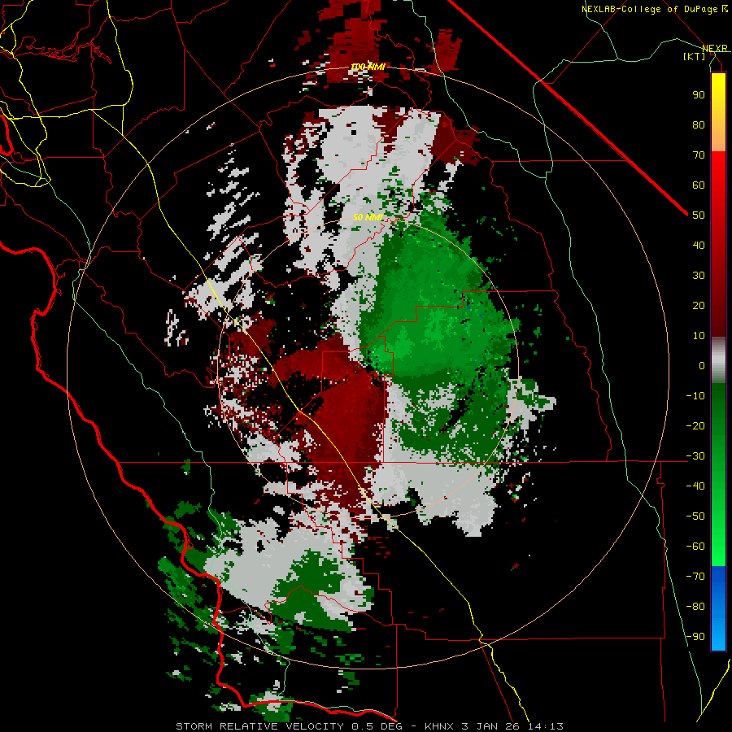This screenshot has height=732, width=732.
Task: Click the [KT] units label
Action: (695, 56)
